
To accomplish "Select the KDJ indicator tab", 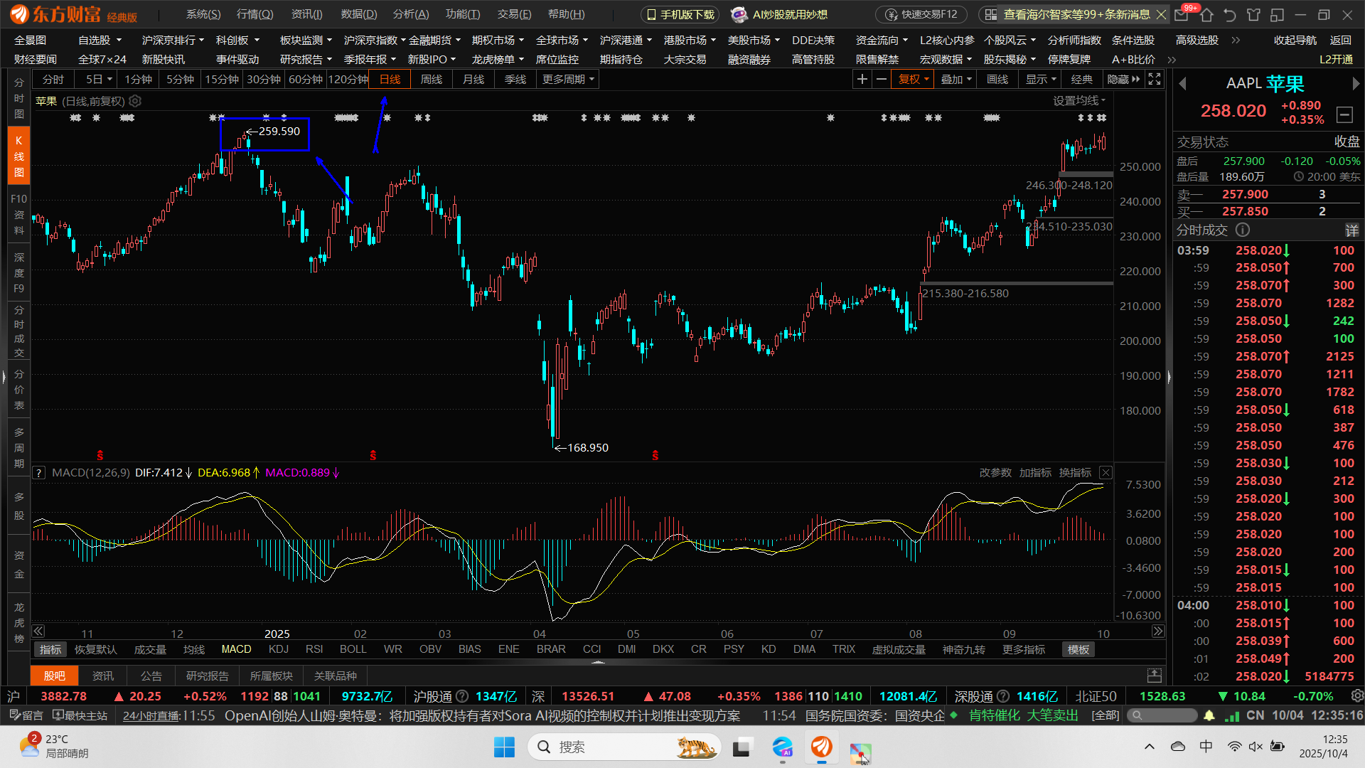I will 278,649.
